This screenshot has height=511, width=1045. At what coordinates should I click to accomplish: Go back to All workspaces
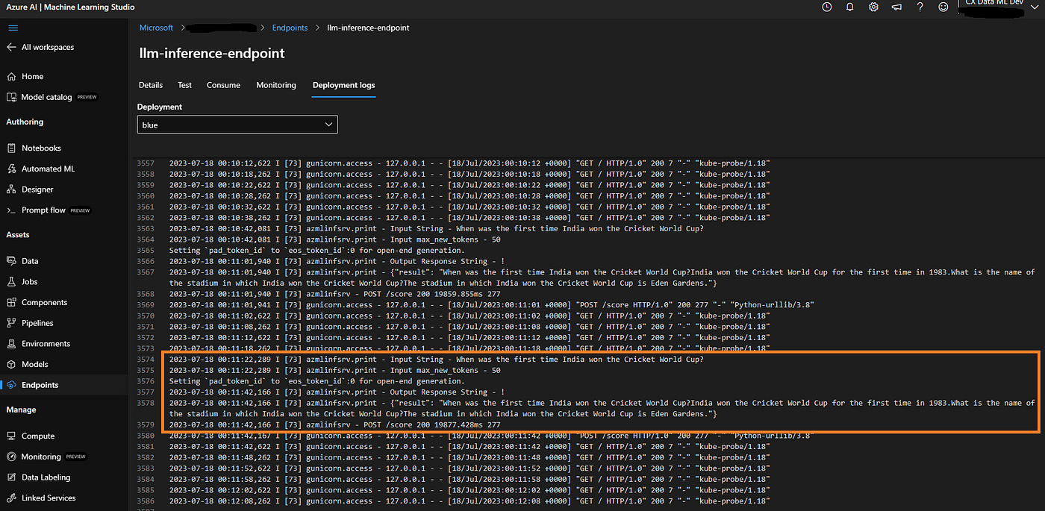[x=48, y=47]
